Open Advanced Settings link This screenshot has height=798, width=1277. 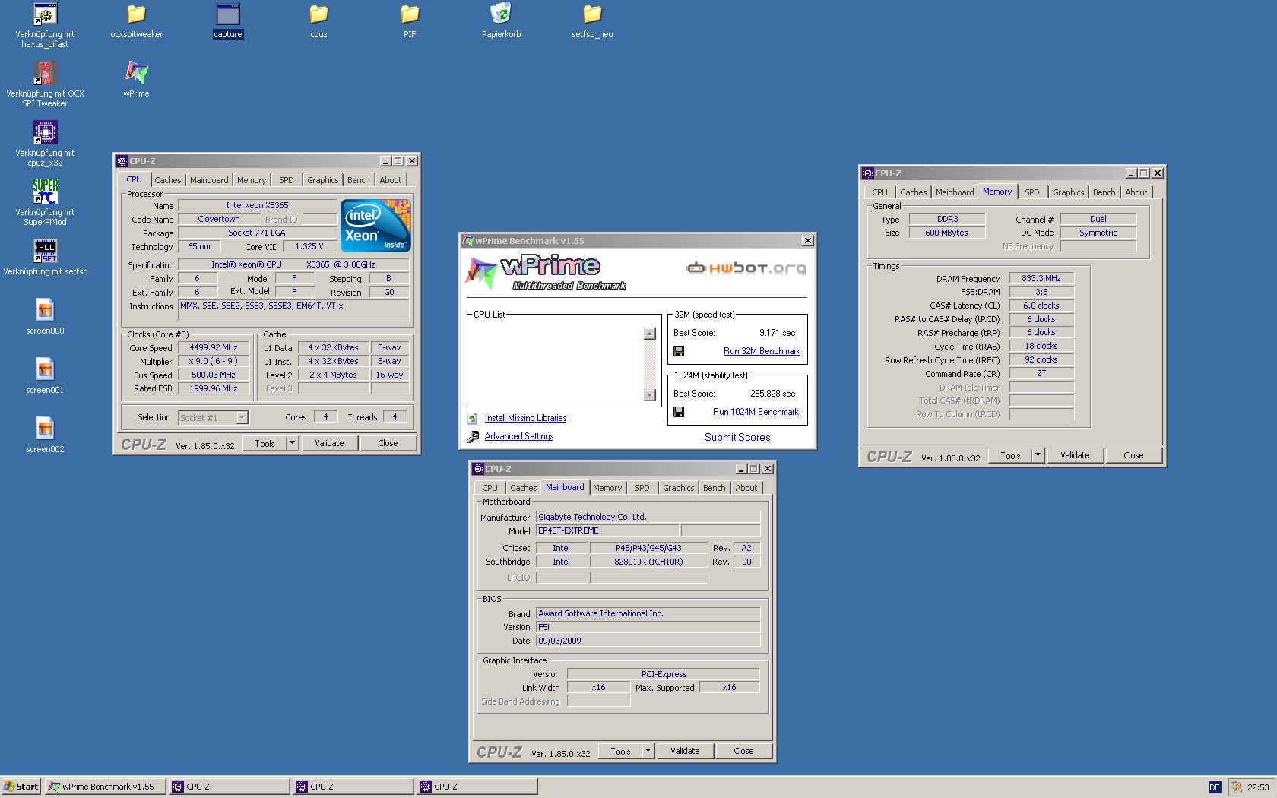click(519, 436)
